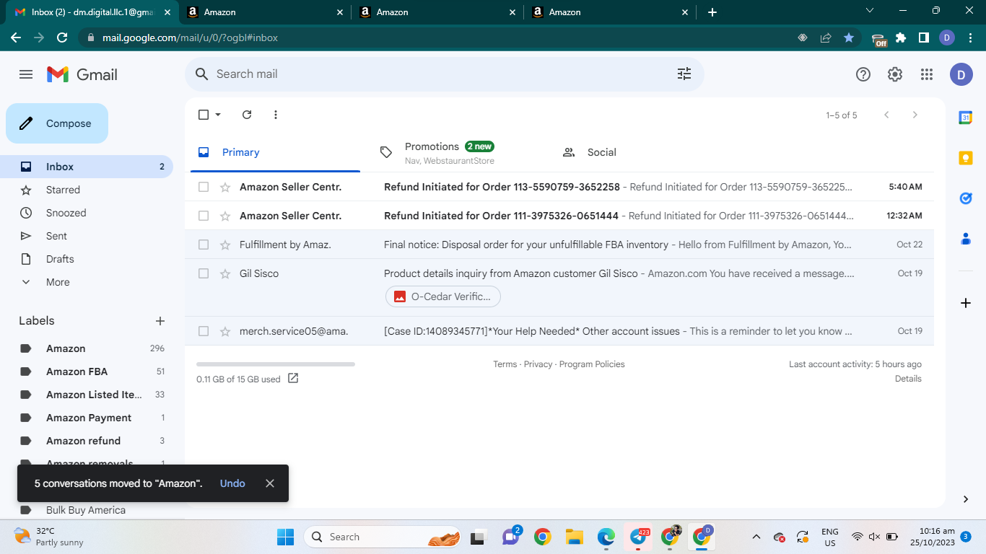986x554 pixels.
Task: Refresh the inbox message list
Action: point(247,115)
